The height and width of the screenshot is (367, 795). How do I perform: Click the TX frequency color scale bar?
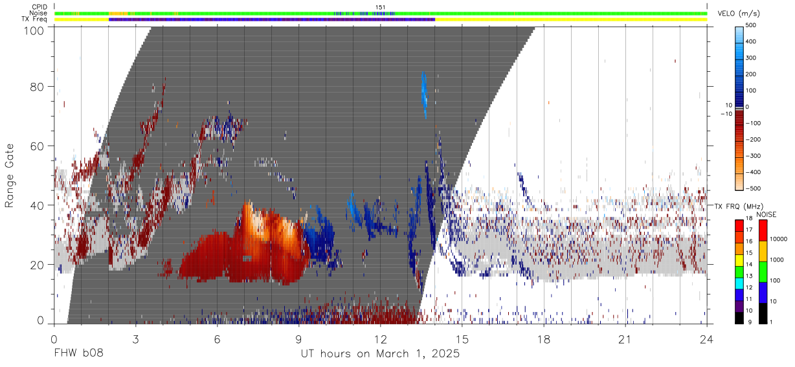(739, 272)
